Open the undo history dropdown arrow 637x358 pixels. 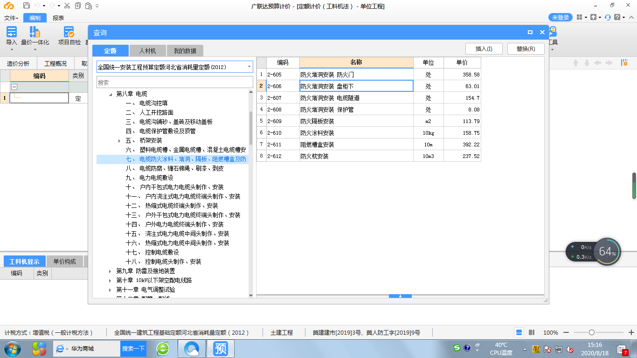pos(44,6)
